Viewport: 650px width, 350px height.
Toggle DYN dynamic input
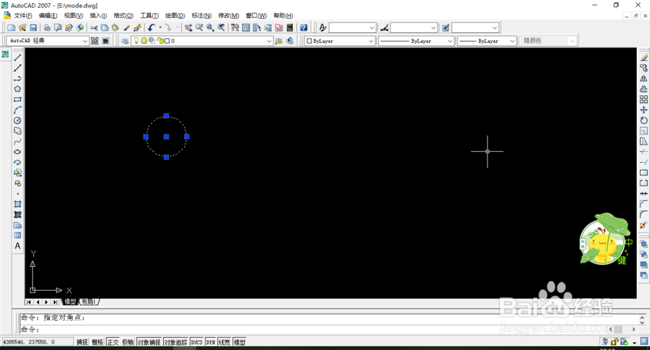tap(211, 342)
